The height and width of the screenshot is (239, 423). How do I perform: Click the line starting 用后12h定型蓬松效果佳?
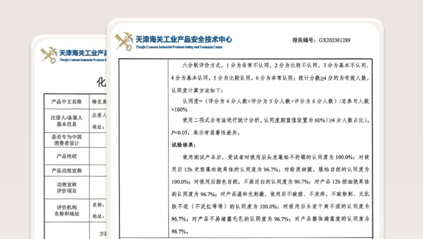270,169
